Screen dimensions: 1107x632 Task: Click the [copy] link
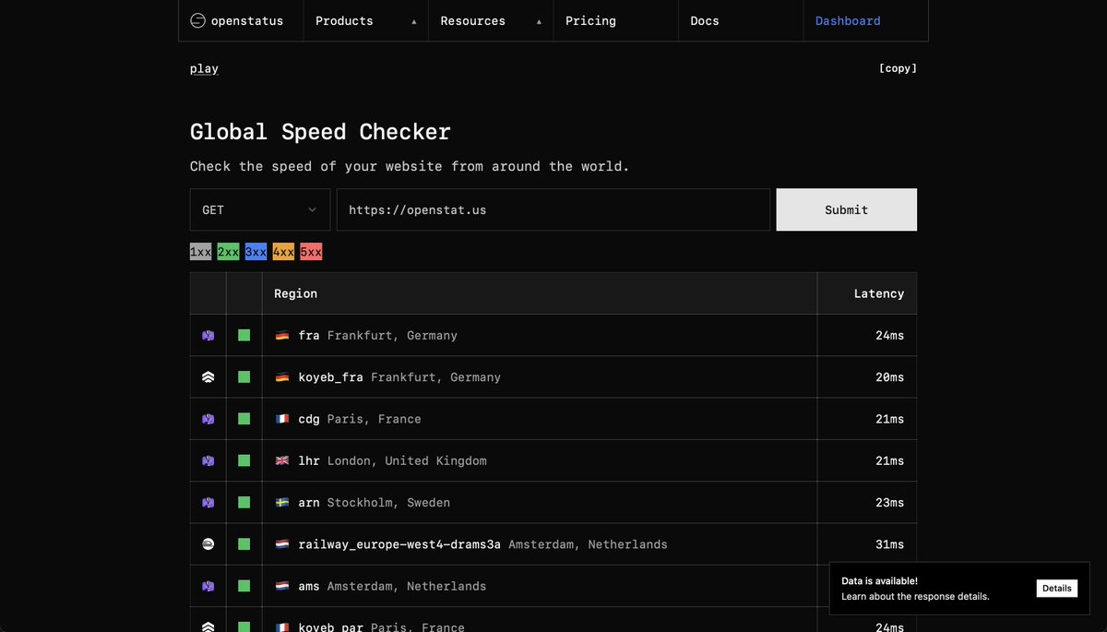pyautogui.click(x=898, y=68)
